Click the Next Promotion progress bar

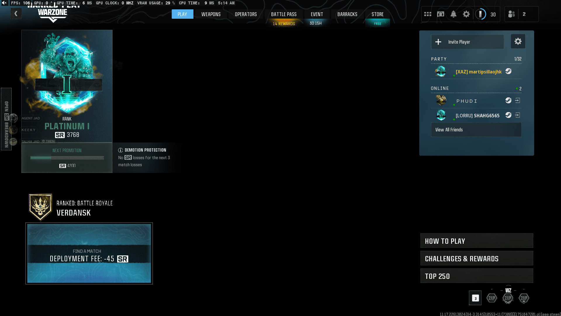[x=67, y=158]
